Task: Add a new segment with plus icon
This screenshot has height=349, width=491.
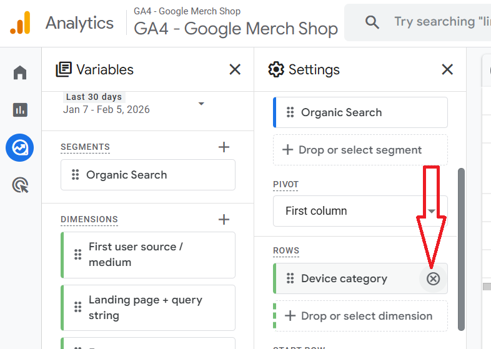Action: [224, 147]
